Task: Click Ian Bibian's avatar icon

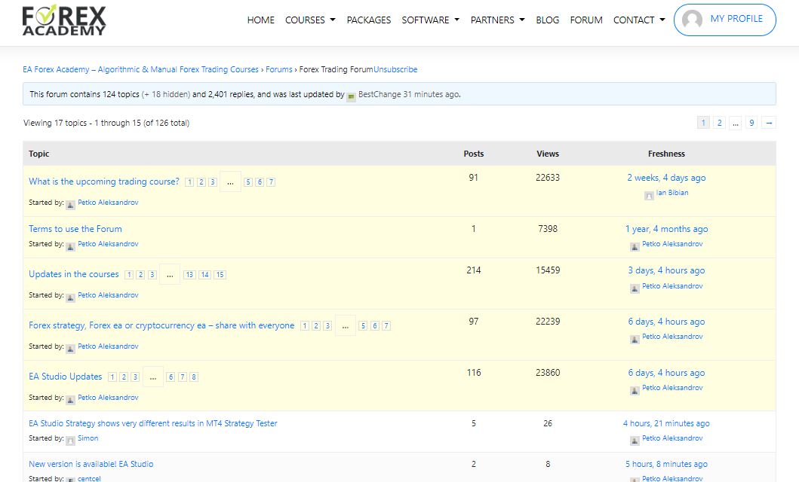Action: (x=649, y=195)
